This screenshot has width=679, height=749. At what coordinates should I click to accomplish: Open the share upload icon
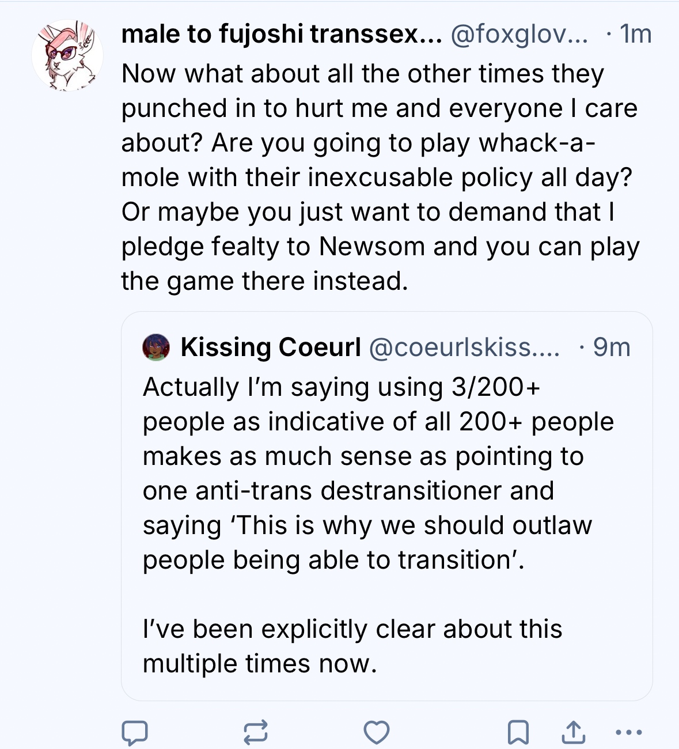(574, 732)
